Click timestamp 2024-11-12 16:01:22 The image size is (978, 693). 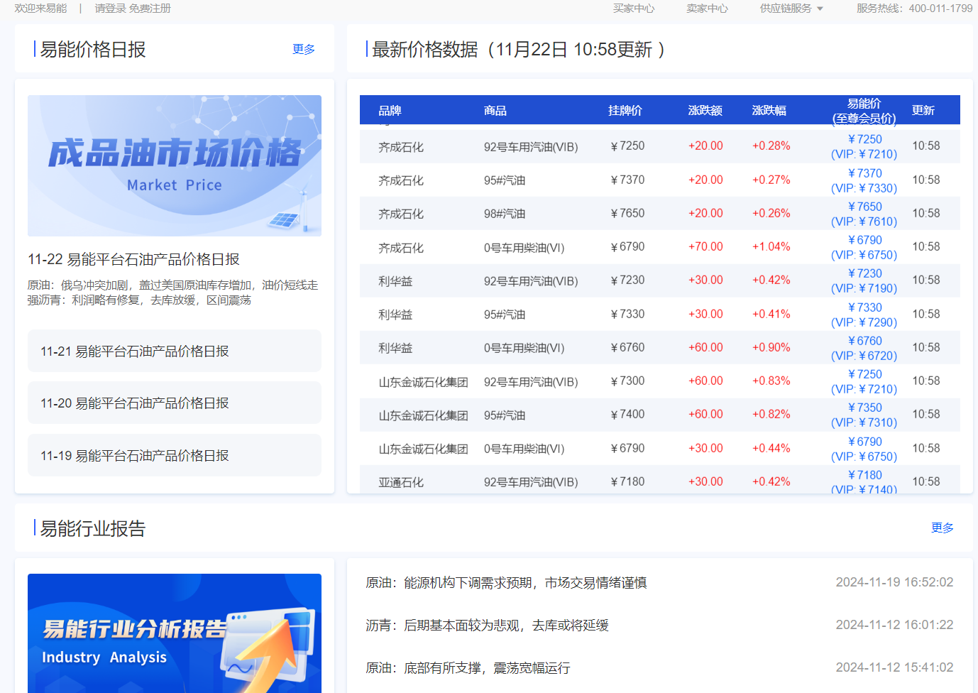(x=894, y=625)
